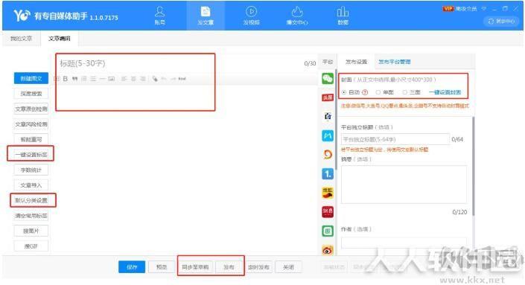This screenshot has width=525, height=285.
Task: Align text right in editor toolbar
Action: click(x=143, y=79)
